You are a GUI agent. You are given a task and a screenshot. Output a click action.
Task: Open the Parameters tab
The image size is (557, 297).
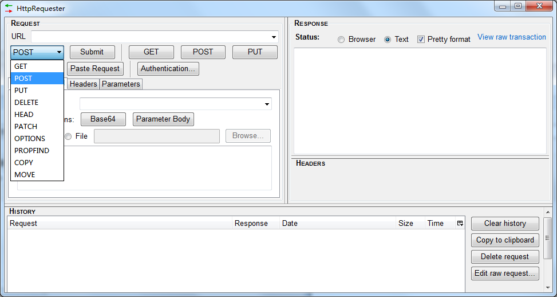pyautogui.click(x=121, y=84)
